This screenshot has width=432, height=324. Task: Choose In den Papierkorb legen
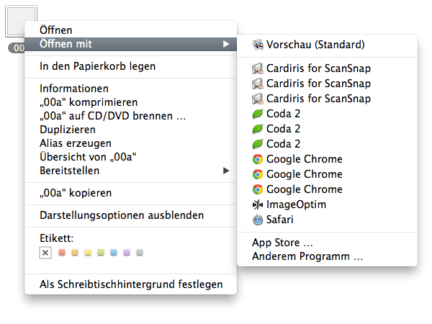[130, 66]
